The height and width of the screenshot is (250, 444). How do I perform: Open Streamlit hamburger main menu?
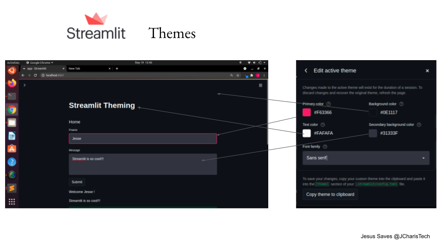point(260,85)
